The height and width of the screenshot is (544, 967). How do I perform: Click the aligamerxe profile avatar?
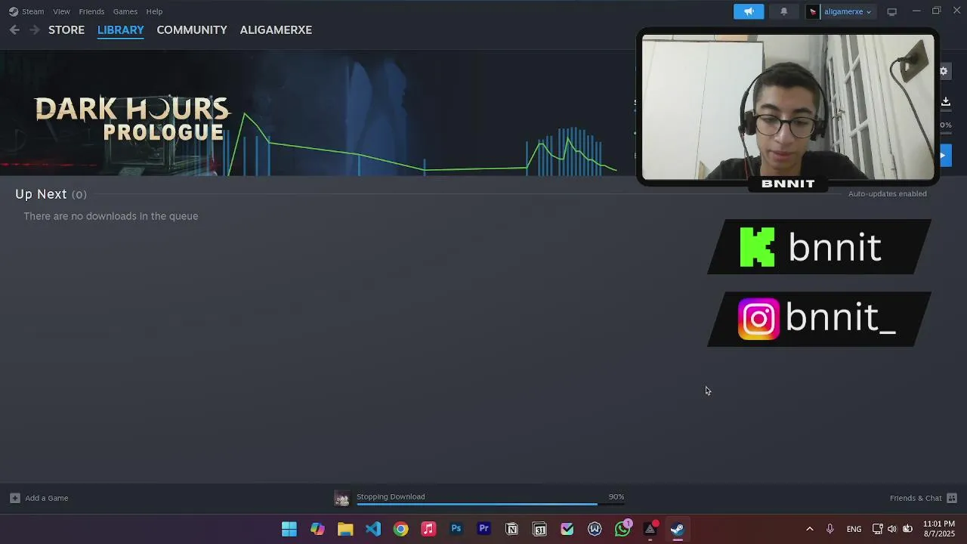click(x=813, y=11)
